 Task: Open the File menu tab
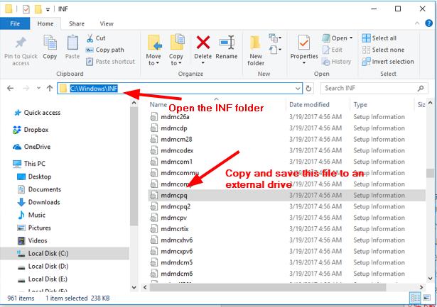coord(15,23)
